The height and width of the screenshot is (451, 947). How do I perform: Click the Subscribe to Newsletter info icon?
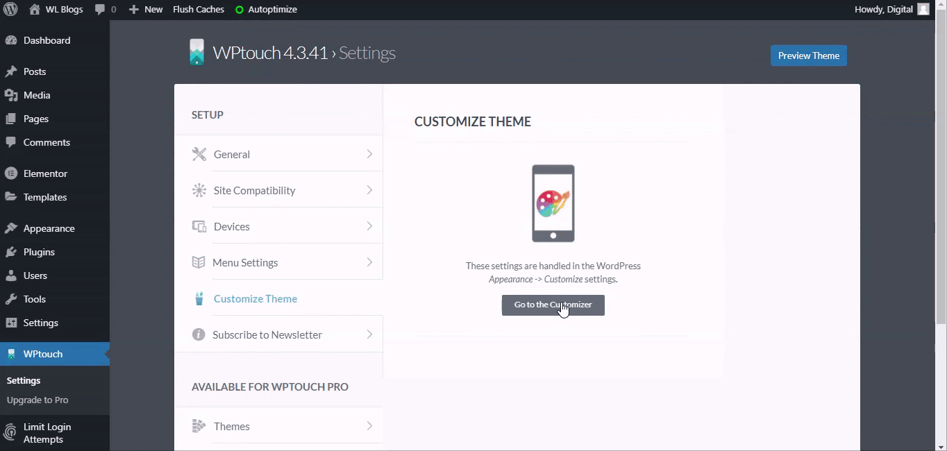pos(199,334)
